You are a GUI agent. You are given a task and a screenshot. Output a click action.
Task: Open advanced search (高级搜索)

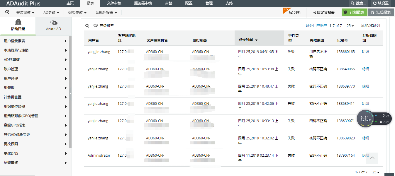click(104, 26)
